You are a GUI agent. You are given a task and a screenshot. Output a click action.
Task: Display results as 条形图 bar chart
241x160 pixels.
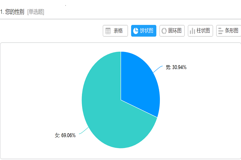[229, 31]
